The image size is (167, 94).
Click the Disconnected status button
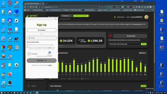pos(130,36)
